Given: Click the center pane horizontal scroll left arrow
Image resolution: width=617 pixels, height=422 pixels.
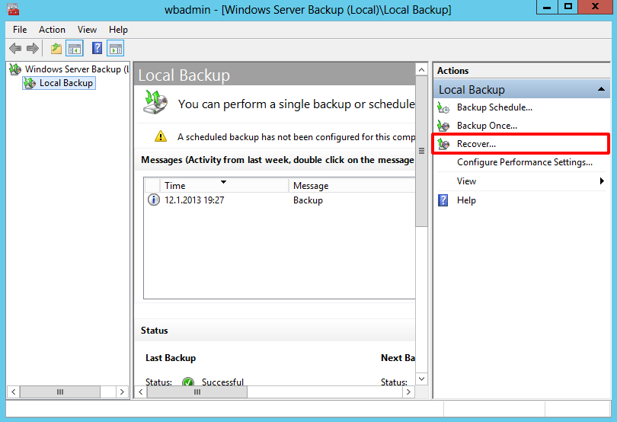Looking at the screenshot, I should click(141, 392).
